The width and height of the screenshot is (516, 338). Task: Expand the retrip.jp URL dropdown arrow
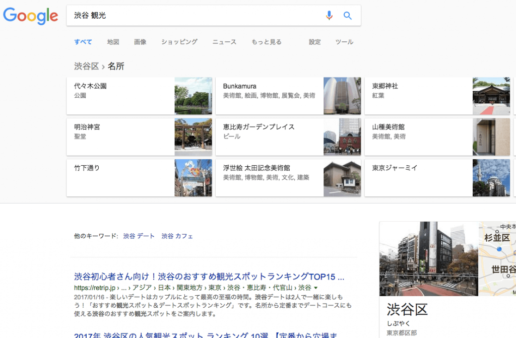[316, 288]
